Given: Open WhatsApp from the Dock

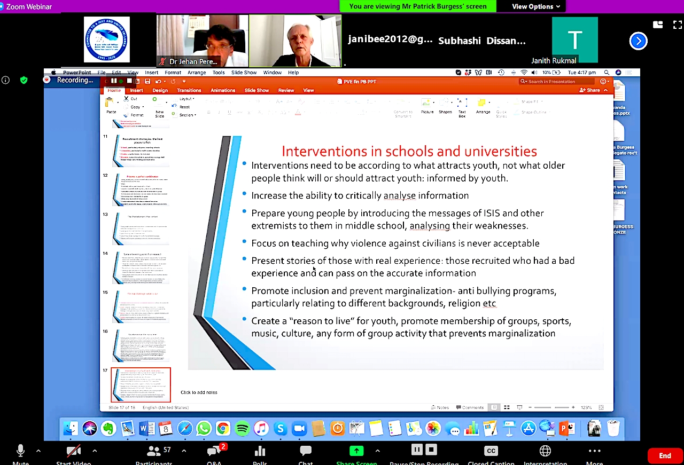Looking at the screenshot, I should [x=204, y=428].
